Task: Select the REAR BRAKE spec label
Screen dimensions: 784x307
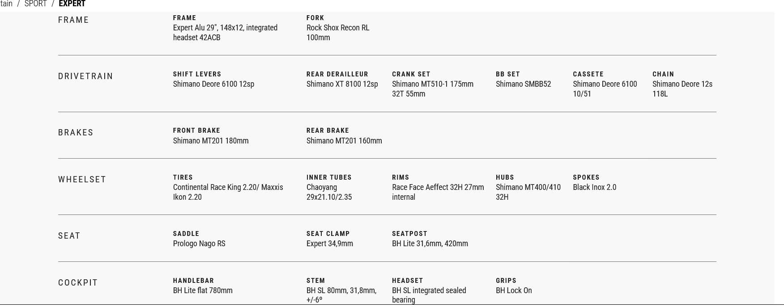Action: click(328, 130)
